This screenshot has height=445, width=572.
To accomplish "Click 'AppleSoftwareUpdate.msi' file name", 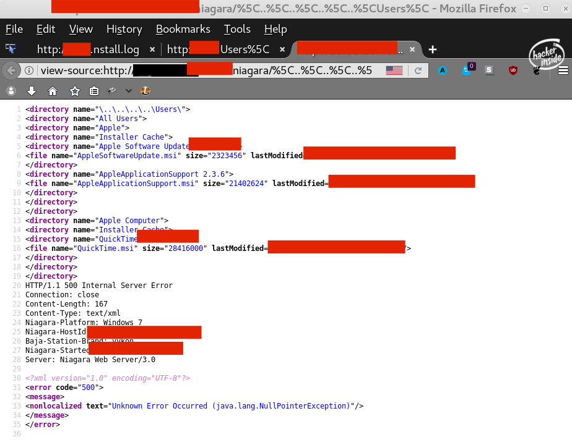I will pyautogui.click(x=127, y=156).
